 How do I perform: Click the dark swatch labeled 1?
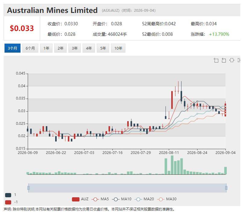8,195
